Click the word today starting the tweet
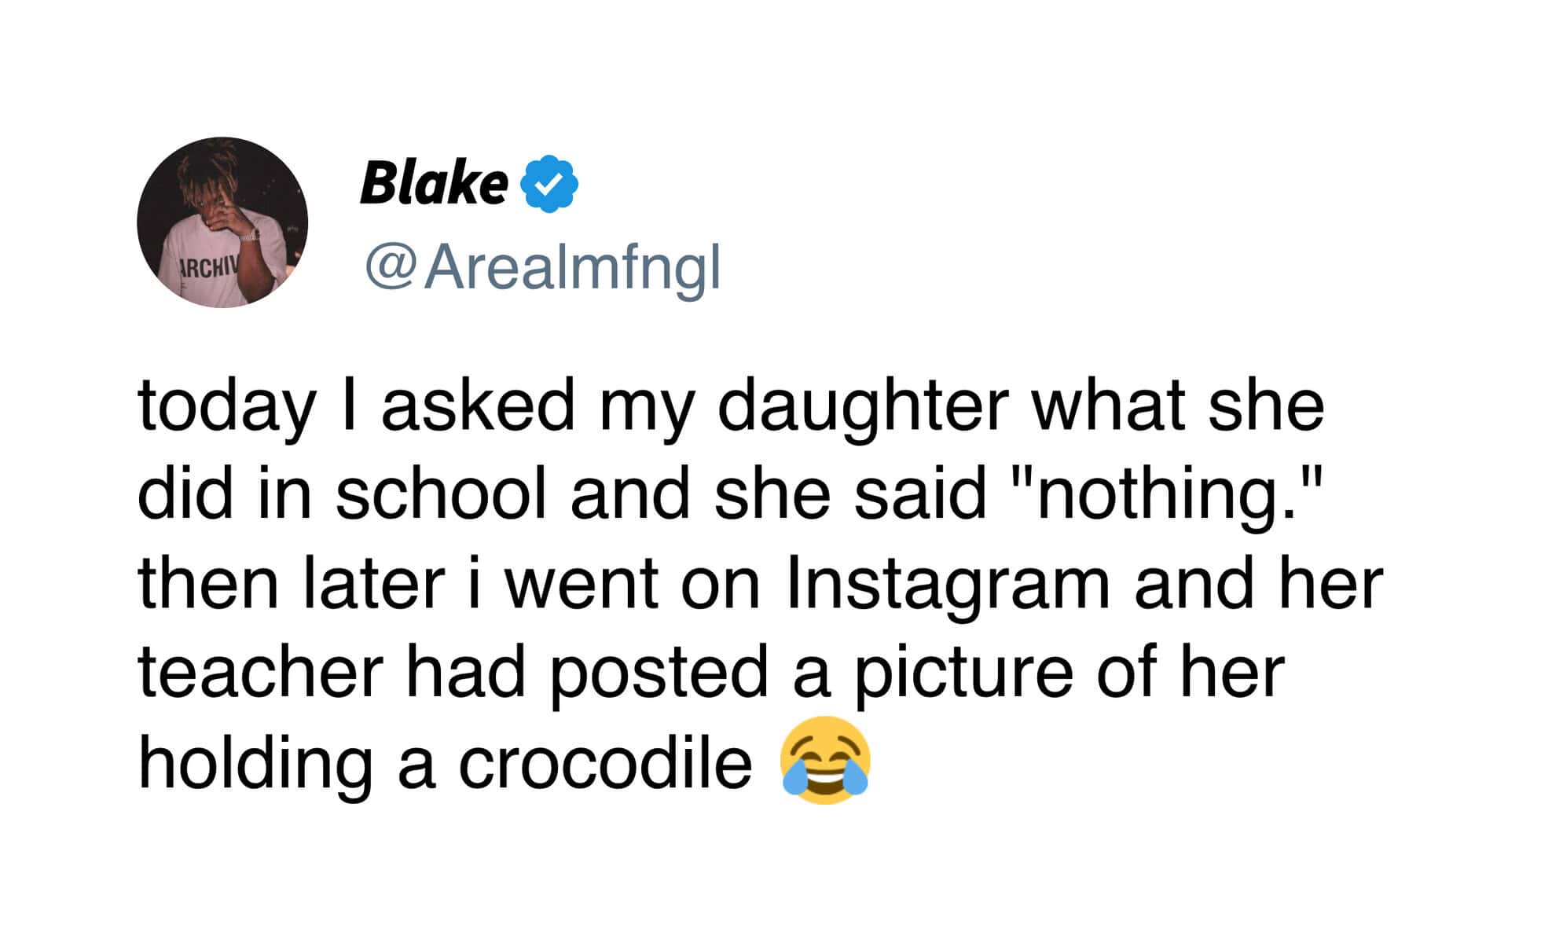 [x=226, y=409]
